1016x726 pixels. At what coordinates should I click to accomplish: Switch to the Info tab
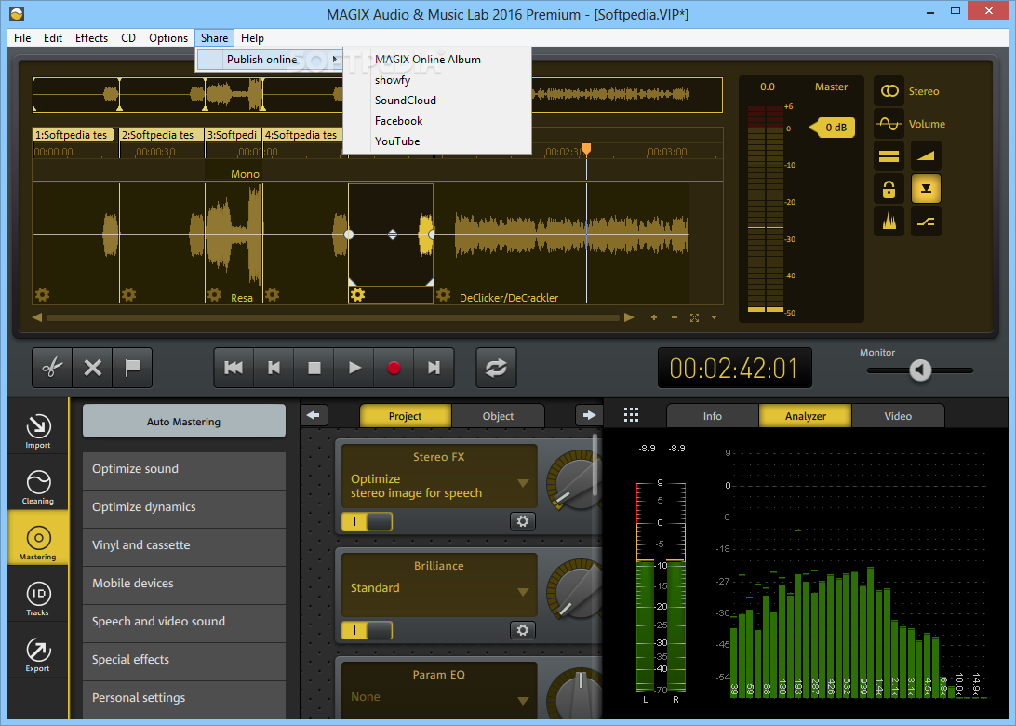pos(712,416)
